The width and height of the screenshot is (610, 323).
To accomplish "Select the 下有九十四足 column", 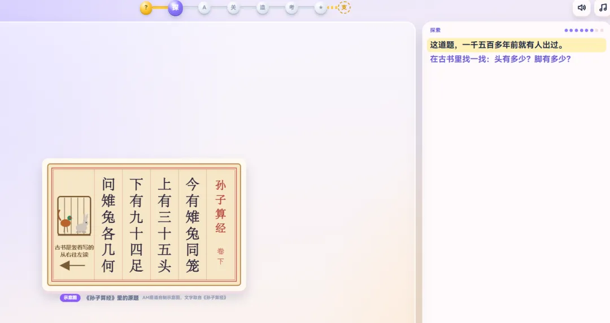I will (136, 225).
